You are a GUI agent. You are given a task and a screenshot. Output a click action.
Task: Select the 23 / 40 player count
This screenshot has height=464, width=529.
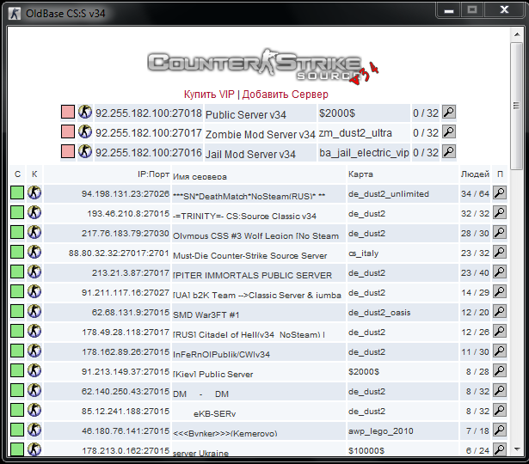click(475, 273)
